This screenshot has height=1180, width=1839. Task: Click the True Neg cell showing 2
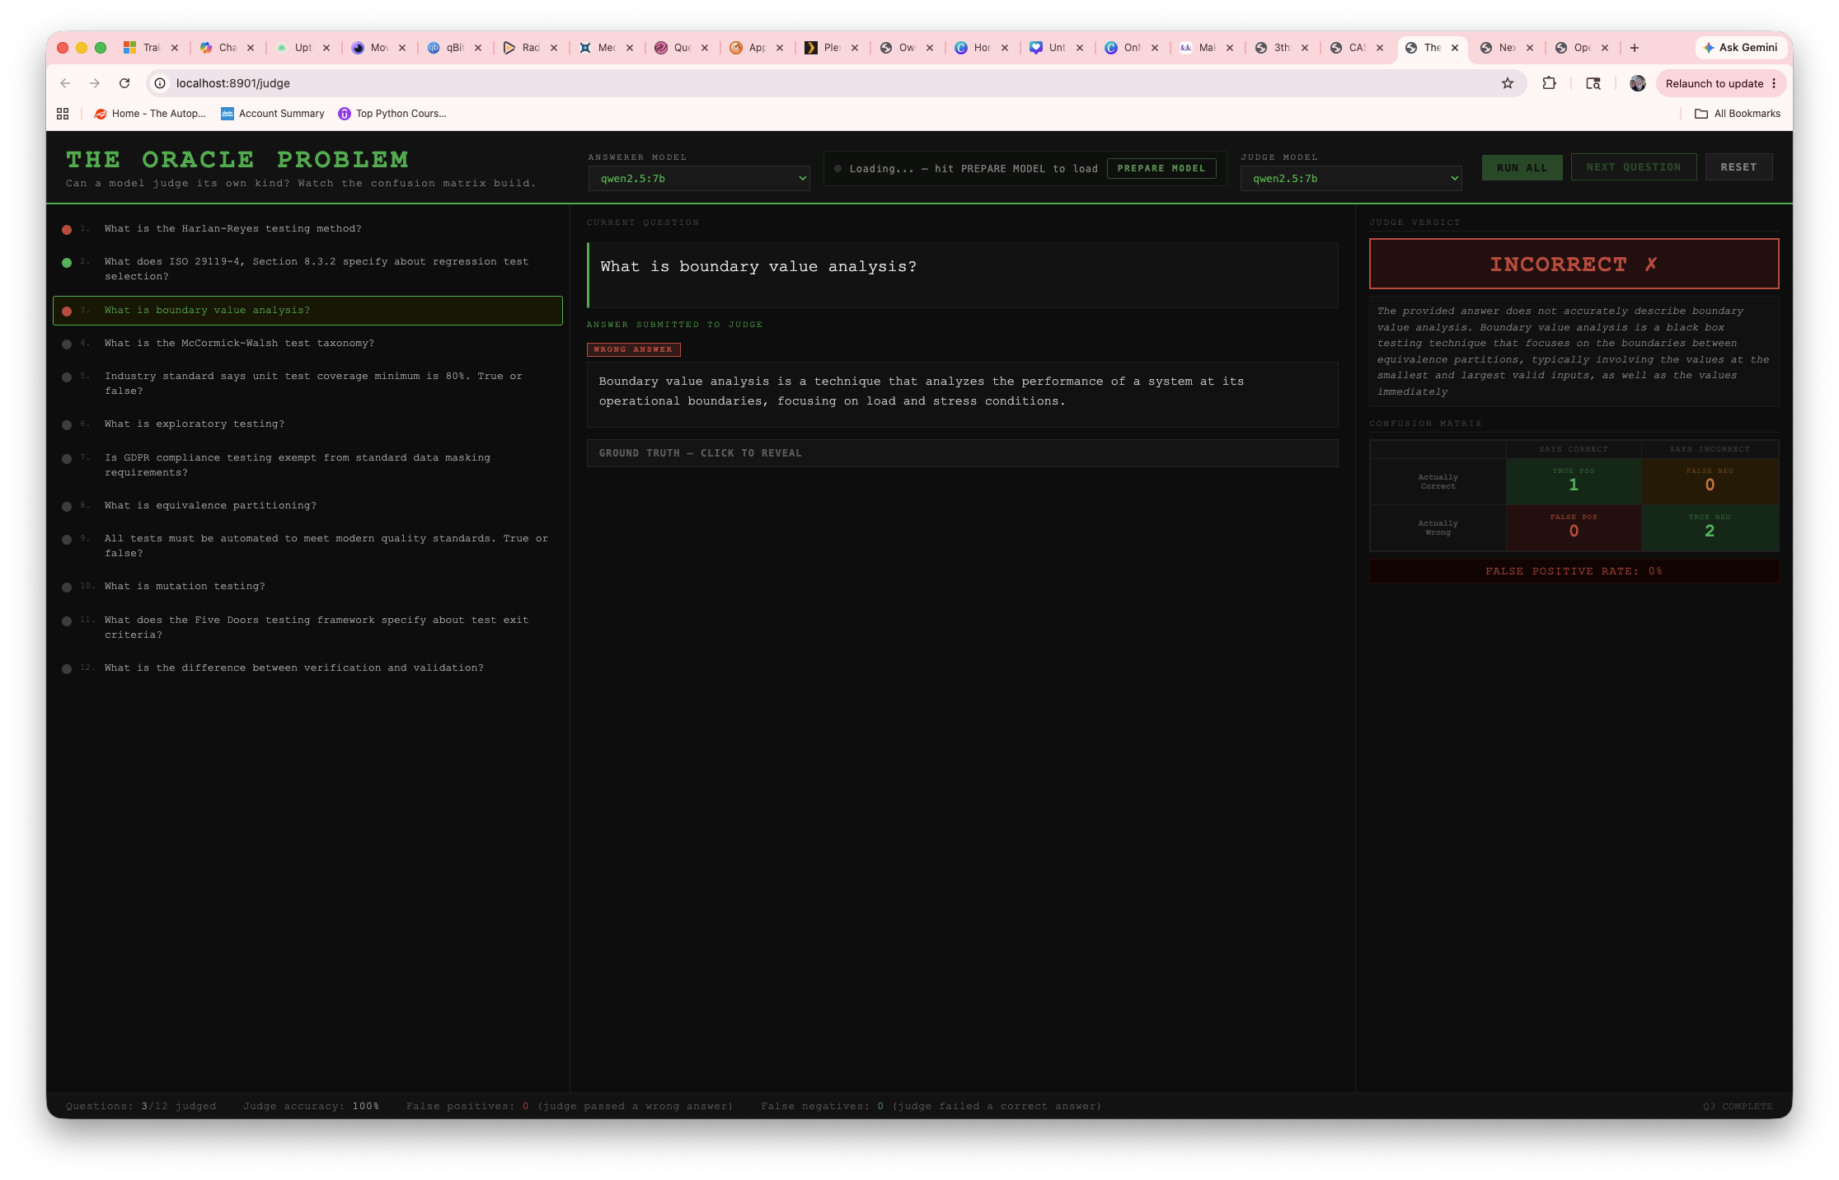(1710, 527)
